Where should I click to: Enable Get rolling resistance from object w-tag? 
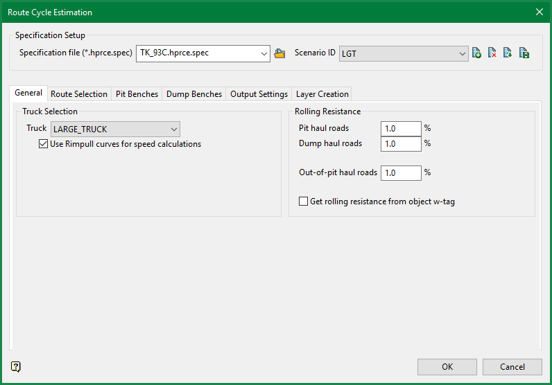pos(303,202)
